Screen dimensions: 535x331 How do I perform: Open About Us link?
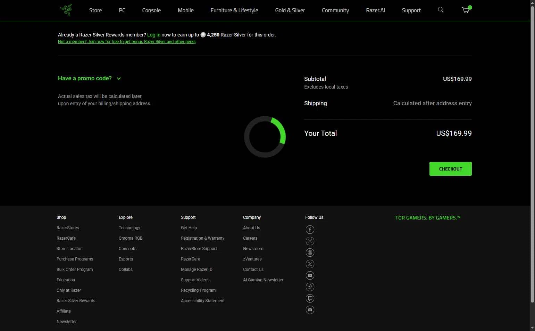coord(251,228)
